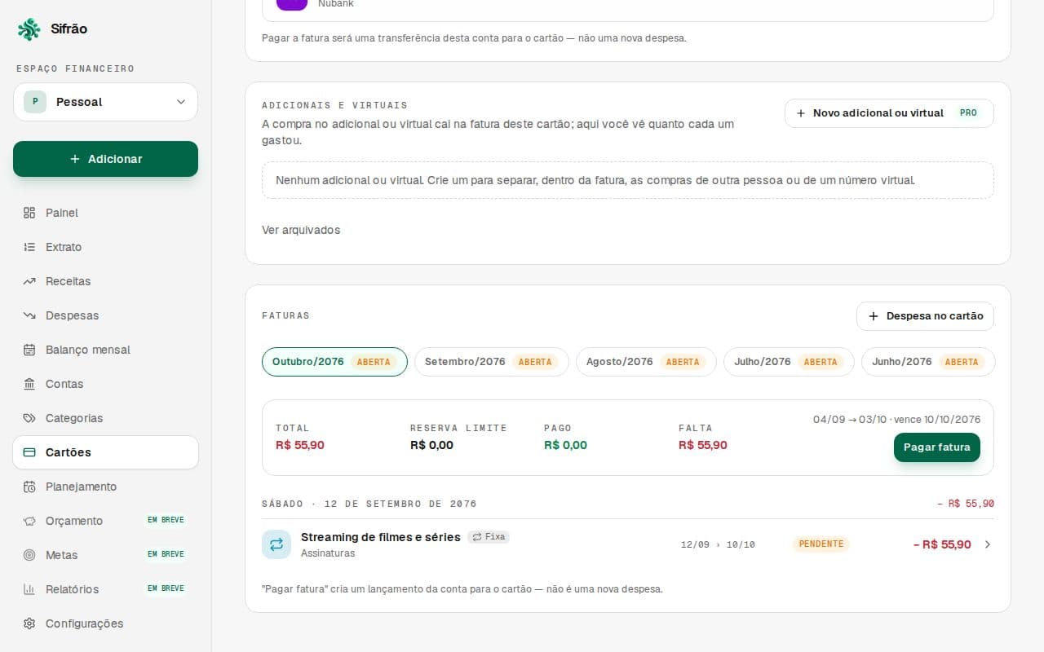The width and height of the screenshot is (1044, 652).
Task: Click the Fixa recurrence badge
Action: [489, 537]
